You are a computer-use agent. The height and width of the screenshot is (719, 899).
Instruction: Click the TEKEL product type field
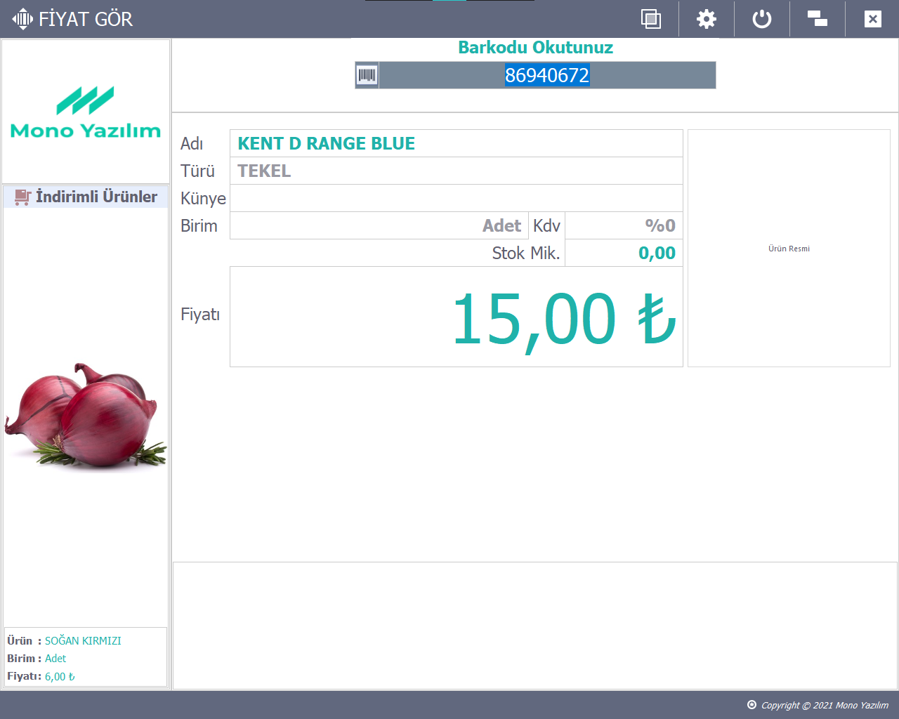456,171
